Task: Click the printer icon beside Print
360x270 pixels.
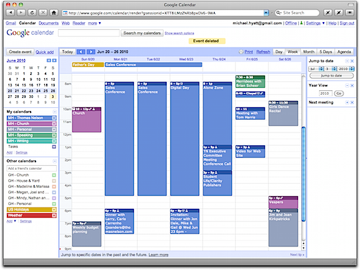Action: tap(241, 52)
